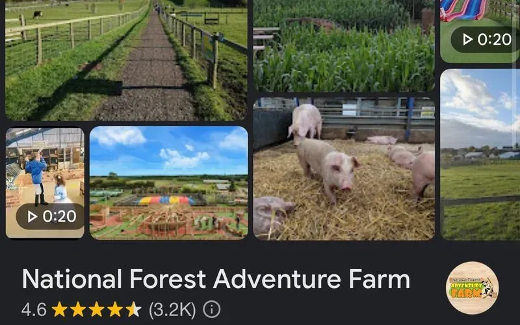The image size is (520, 325).
Task: Click the second yellow rating star
Action: point(78,309)
